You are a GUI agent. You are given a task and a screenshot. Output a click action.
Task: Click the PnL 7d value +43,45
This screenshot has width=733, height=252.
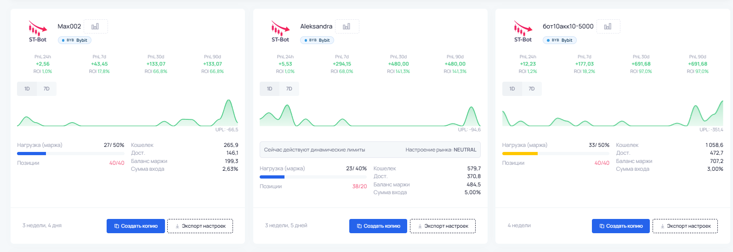[x=99, y=64]
